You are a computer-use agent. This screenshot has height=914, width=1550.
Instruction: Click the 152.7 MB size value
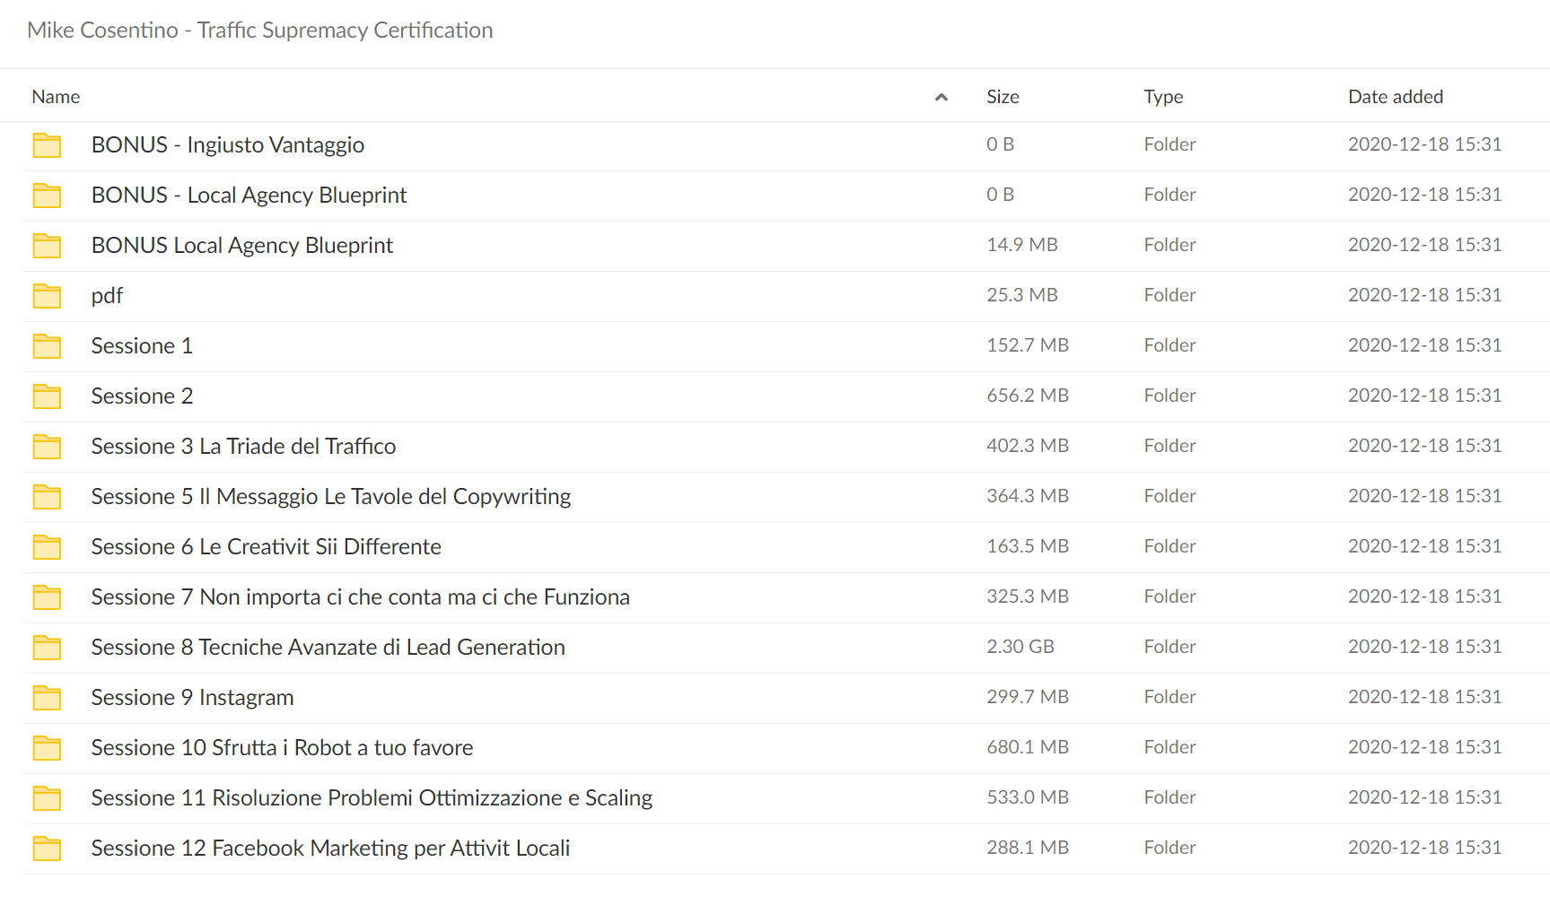click(1028, 345)
